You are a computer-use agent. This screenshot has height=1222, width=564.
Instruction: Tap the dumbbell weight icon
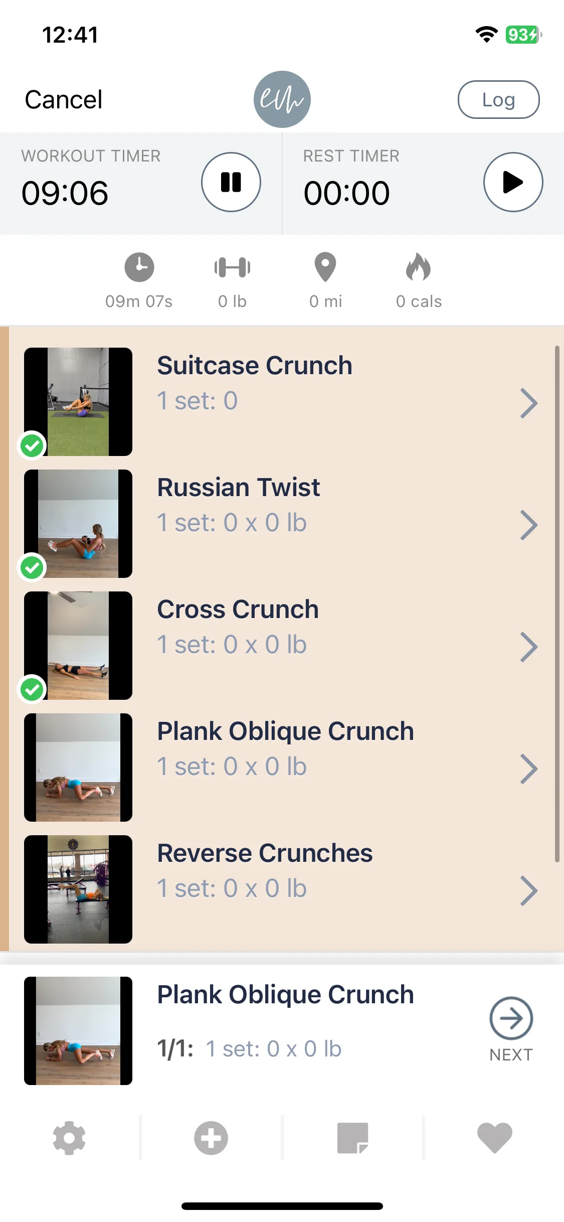click(x=232, y=267)
